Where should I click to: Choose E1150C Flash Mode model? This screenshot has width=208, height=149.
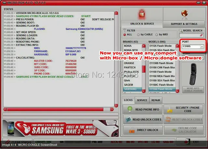coord(162,85)
